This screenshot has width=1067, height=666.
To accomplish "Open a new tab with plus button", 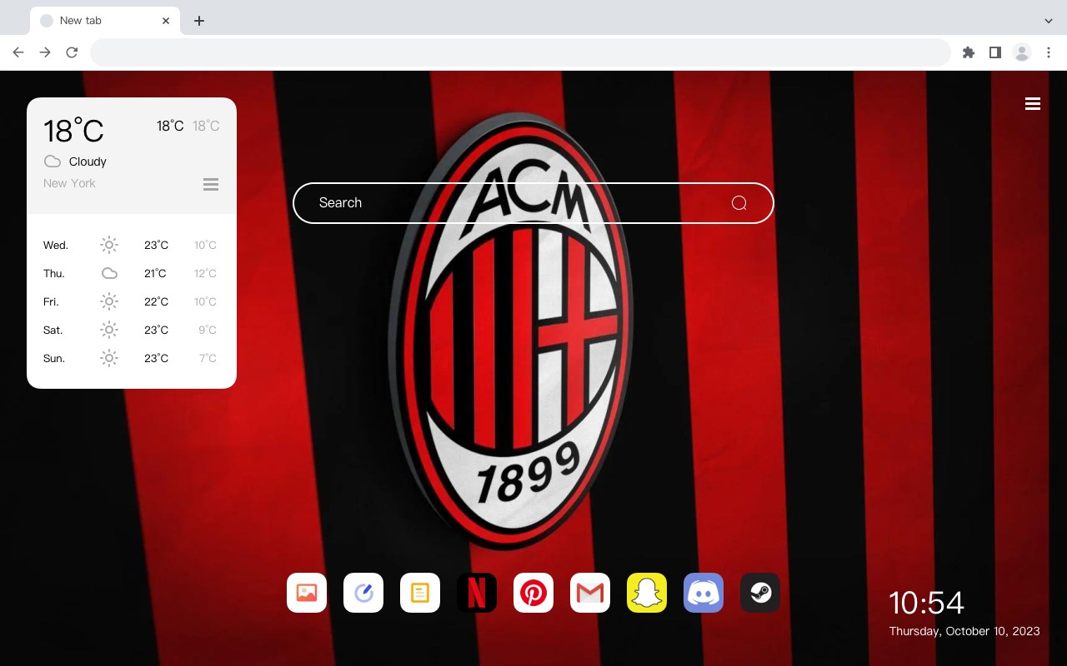I will click(x=198, y=21).
